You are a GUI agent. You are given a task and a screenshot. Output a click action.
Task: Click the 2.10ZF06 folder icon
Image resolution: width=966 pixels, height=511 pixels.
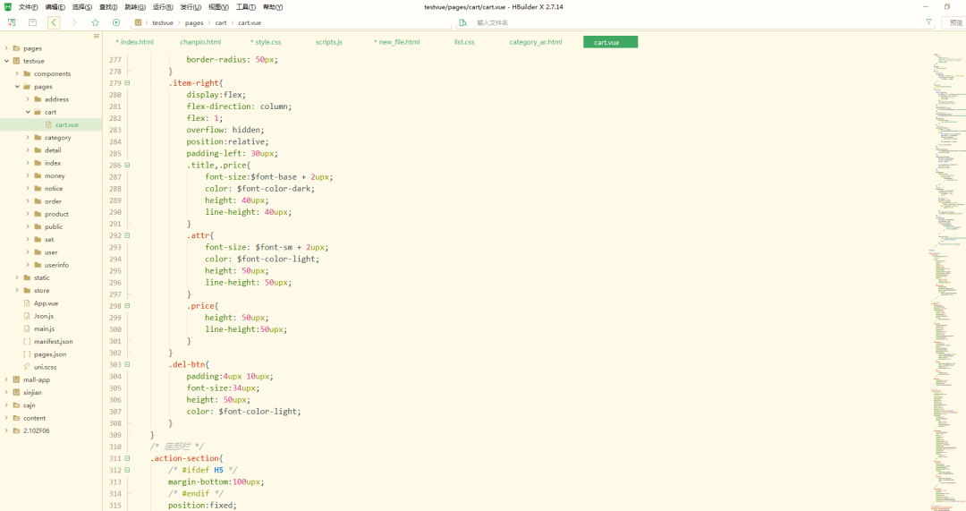coord(17,430)
